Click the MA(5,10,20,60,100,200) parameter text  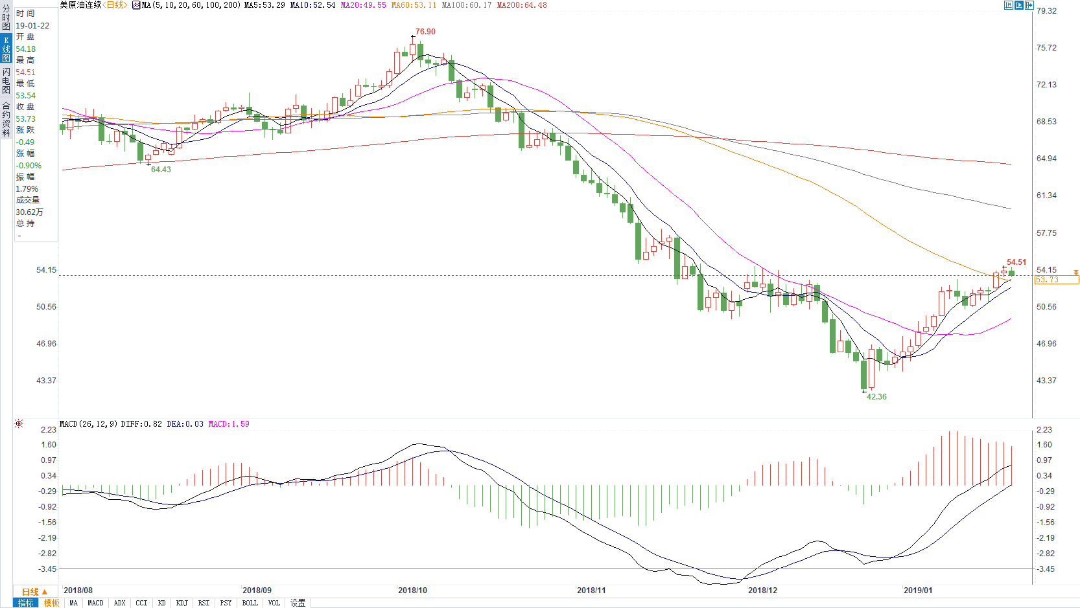tap(191, 5)
